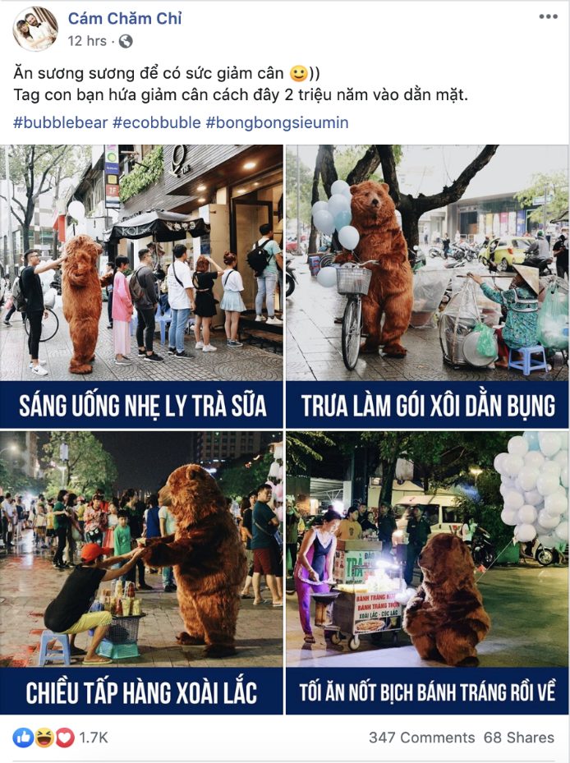Open the Cám Chăm Chỉ page name link

125,19
